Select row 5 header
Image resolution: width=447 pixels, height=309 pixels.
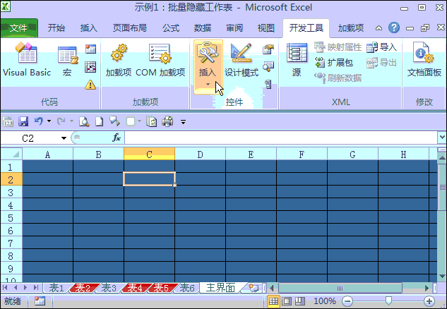click(x=11, y=218)
